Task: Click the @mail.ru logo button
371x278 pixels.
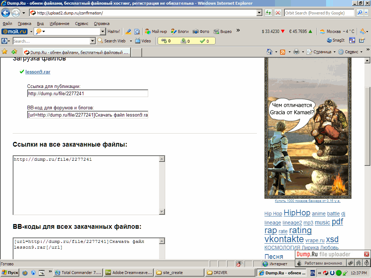Action: click(x=14, y=31)
